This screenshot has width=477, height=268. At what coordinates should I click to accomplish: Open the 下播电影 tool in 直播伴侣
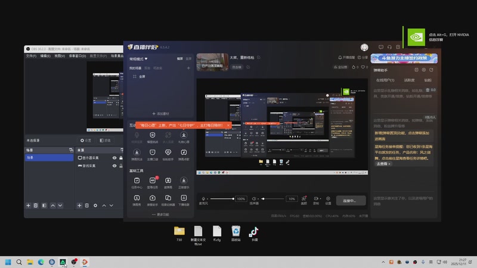click(x=184, y=200)
